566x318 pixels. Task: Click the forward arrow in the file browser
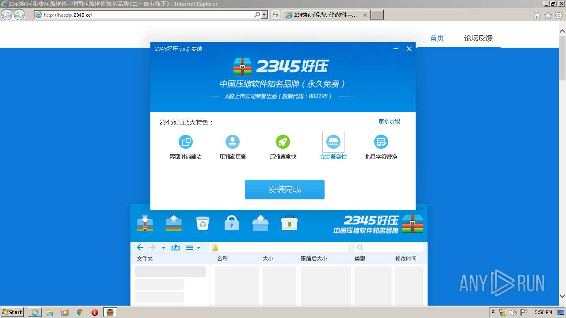pyautogui.click(x=152, y=247)
